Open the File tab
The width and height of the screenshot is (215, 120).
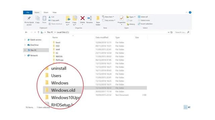28,12
